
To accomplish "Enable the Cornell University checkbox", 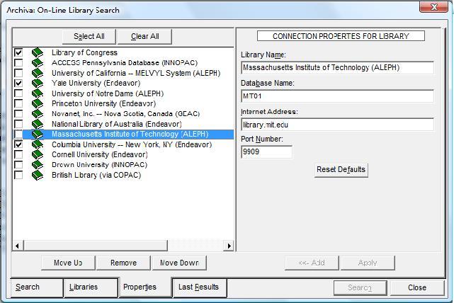I will [18, 155].
